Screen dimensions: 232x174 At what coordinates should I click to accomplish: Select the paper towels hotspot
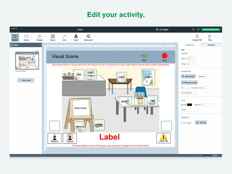click(91, 75)
